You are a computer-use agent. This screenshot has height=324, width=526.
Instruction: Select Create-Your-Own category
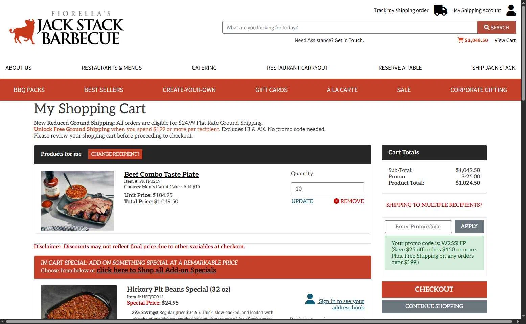[x=189, y=90]
